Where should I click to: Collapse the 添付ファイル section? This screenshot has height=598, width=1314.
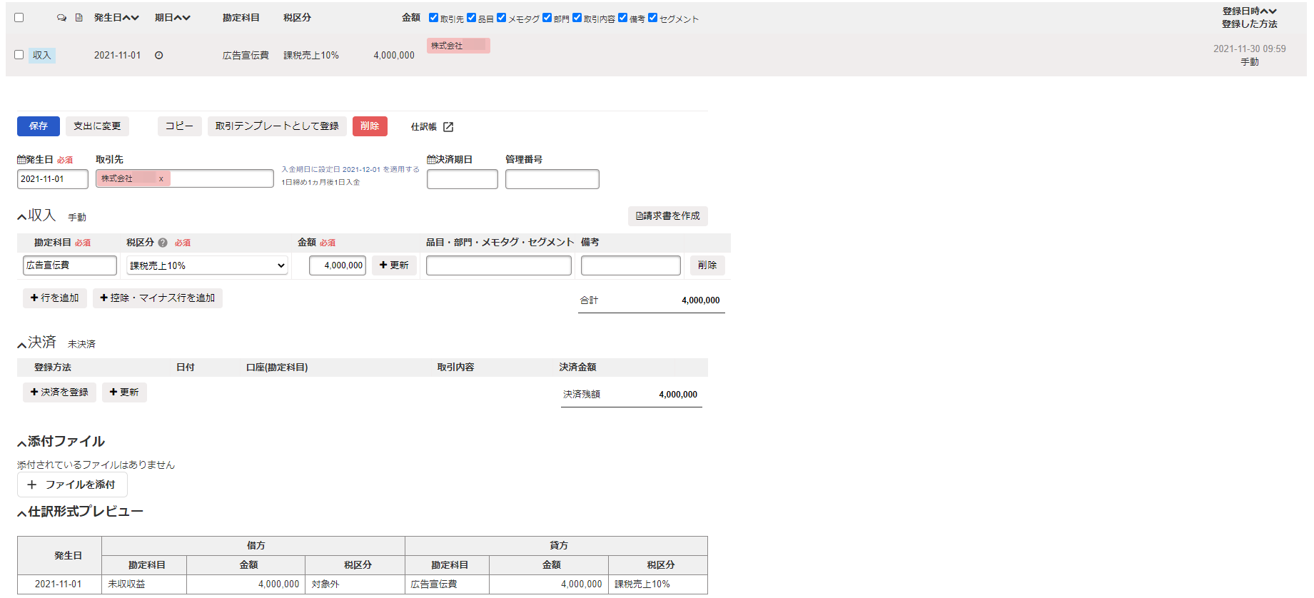tap(21, 444)
